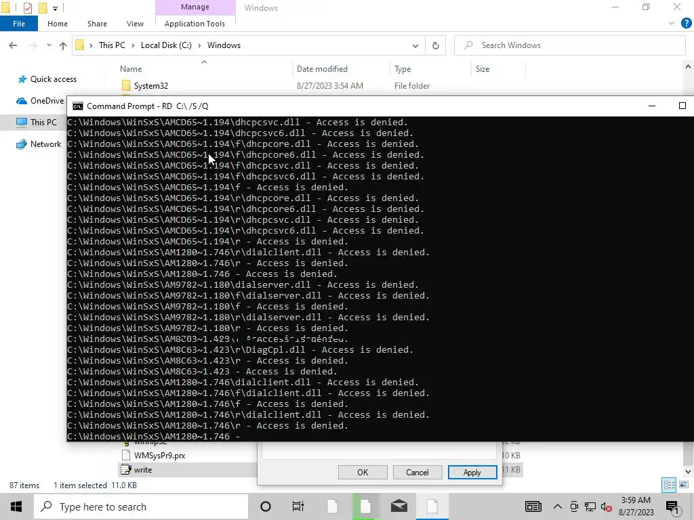Switch to the Share ribbon tab
Screen dimensions: 694x520
click(97, 24)
